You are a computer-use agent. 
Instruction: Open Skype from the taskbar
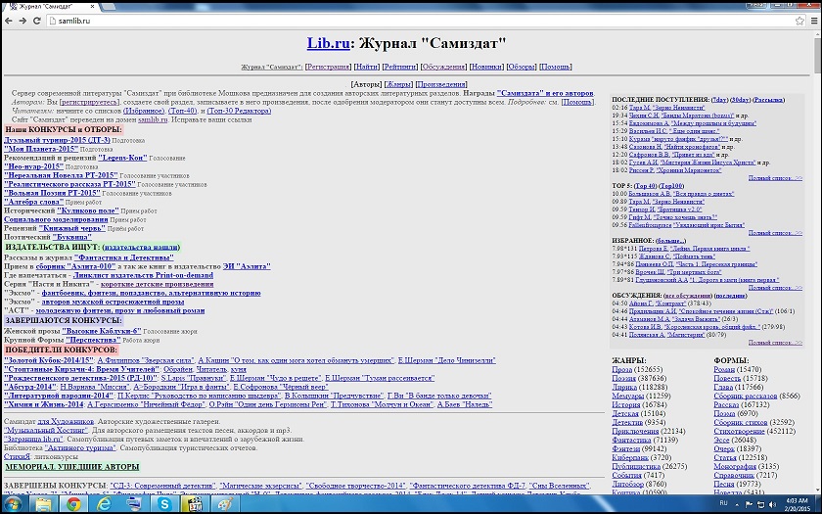coord(165,503)
